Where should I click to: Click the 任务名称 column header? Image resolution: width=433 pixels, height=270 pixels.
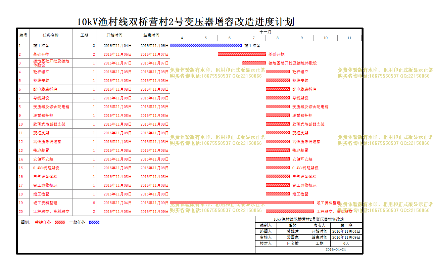(x=51, y=35)
